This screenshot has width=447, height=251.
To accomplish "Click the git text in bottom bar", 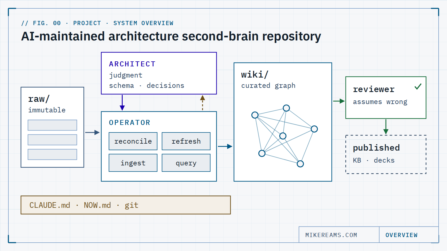I will click(x=131, y=206).
